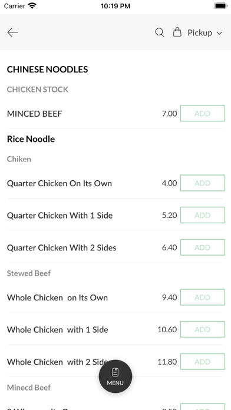This screenshot has height=410, width=231.
Task: Open the search magnifier icon
Action: click(160, 32)
